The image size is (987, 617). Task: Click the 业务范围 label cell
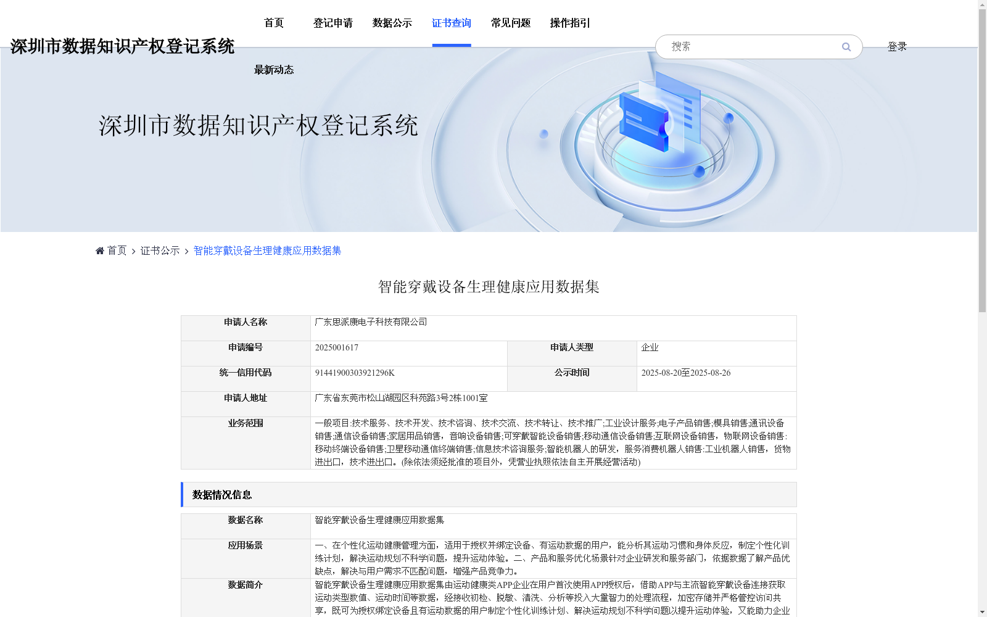(x=246, y=443)
